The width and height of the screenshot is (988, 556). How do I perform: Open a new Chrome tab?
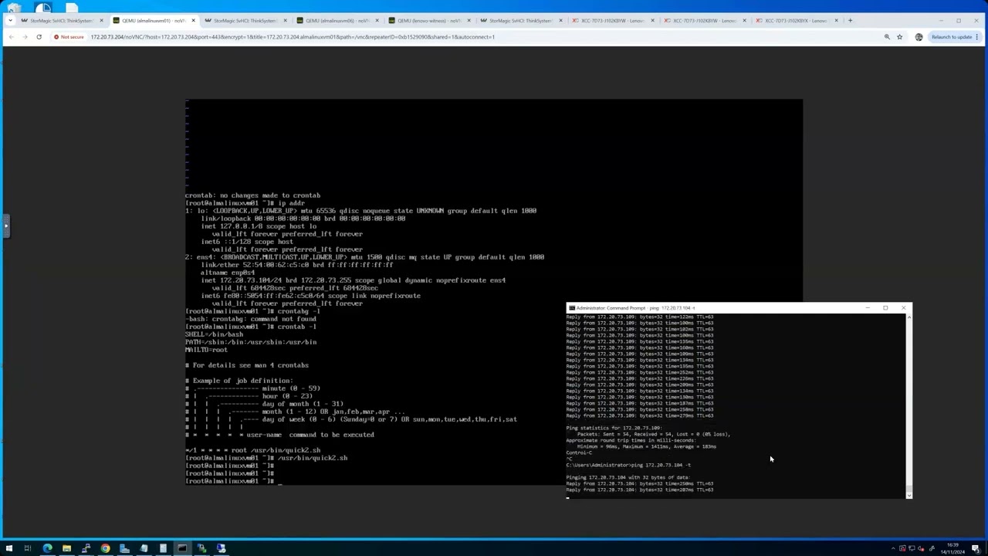(x=850, y=21)
